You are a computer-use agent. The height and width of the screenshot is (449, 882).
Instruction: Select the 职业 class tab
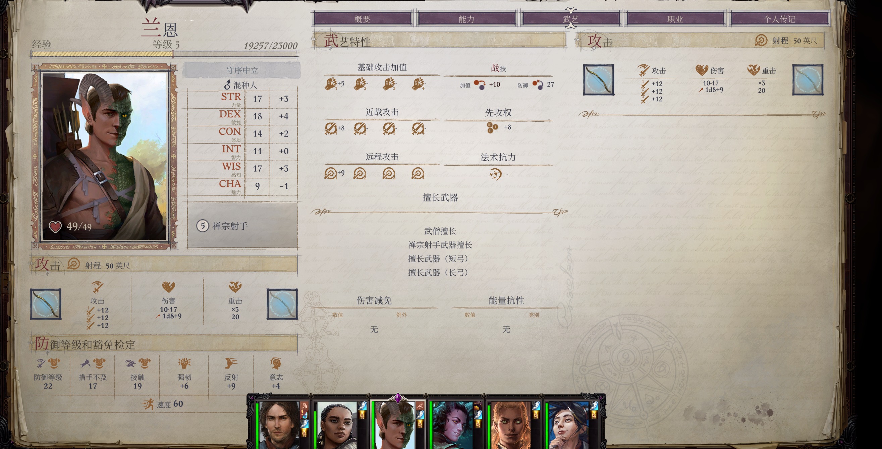(x=675, y=18)
